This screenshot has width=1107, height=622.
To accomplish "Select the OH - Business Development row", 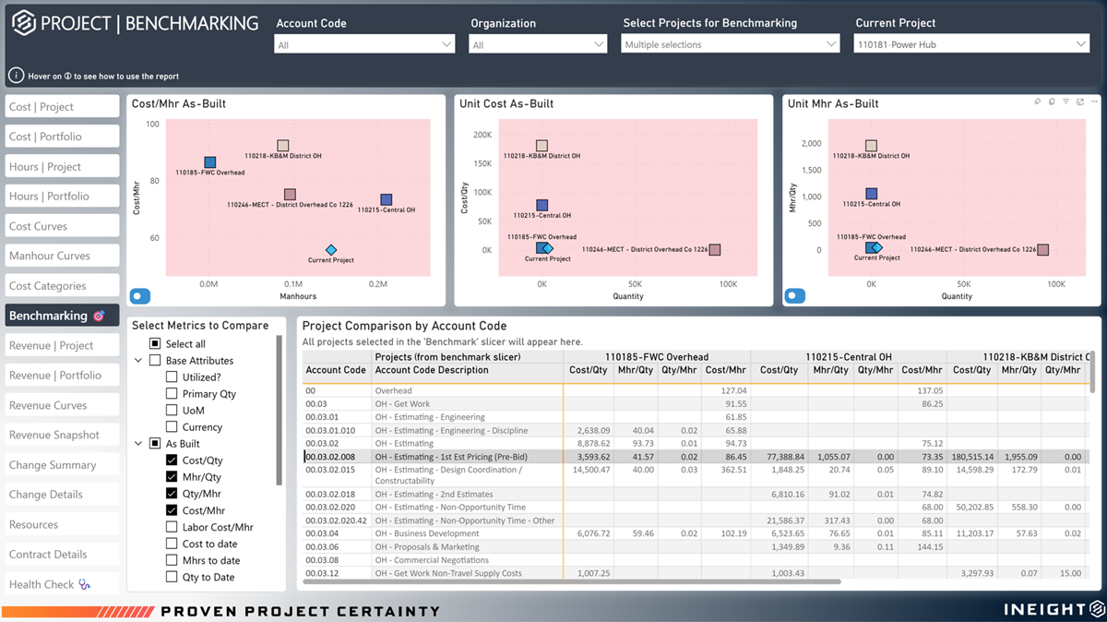I will pos(696,532).
